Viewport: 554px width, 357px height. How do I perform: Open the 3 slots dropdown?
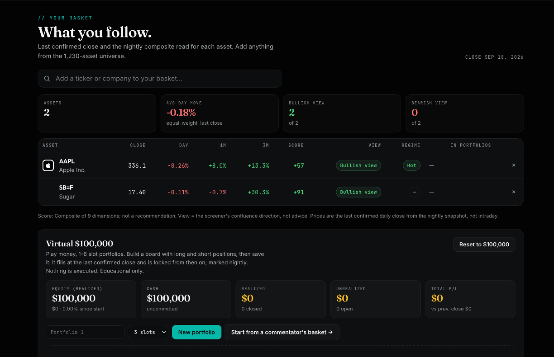pos(148,332)
